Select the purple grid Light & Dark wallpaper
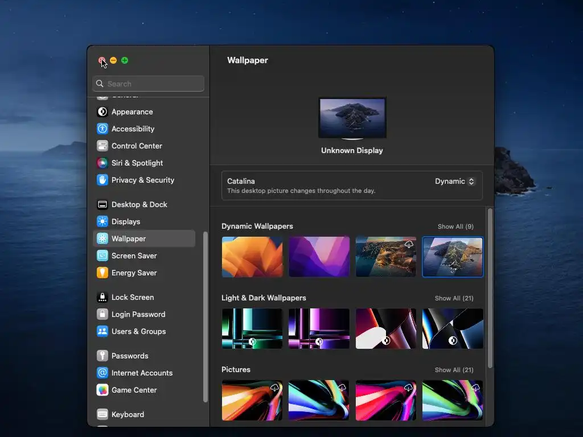 319,328
